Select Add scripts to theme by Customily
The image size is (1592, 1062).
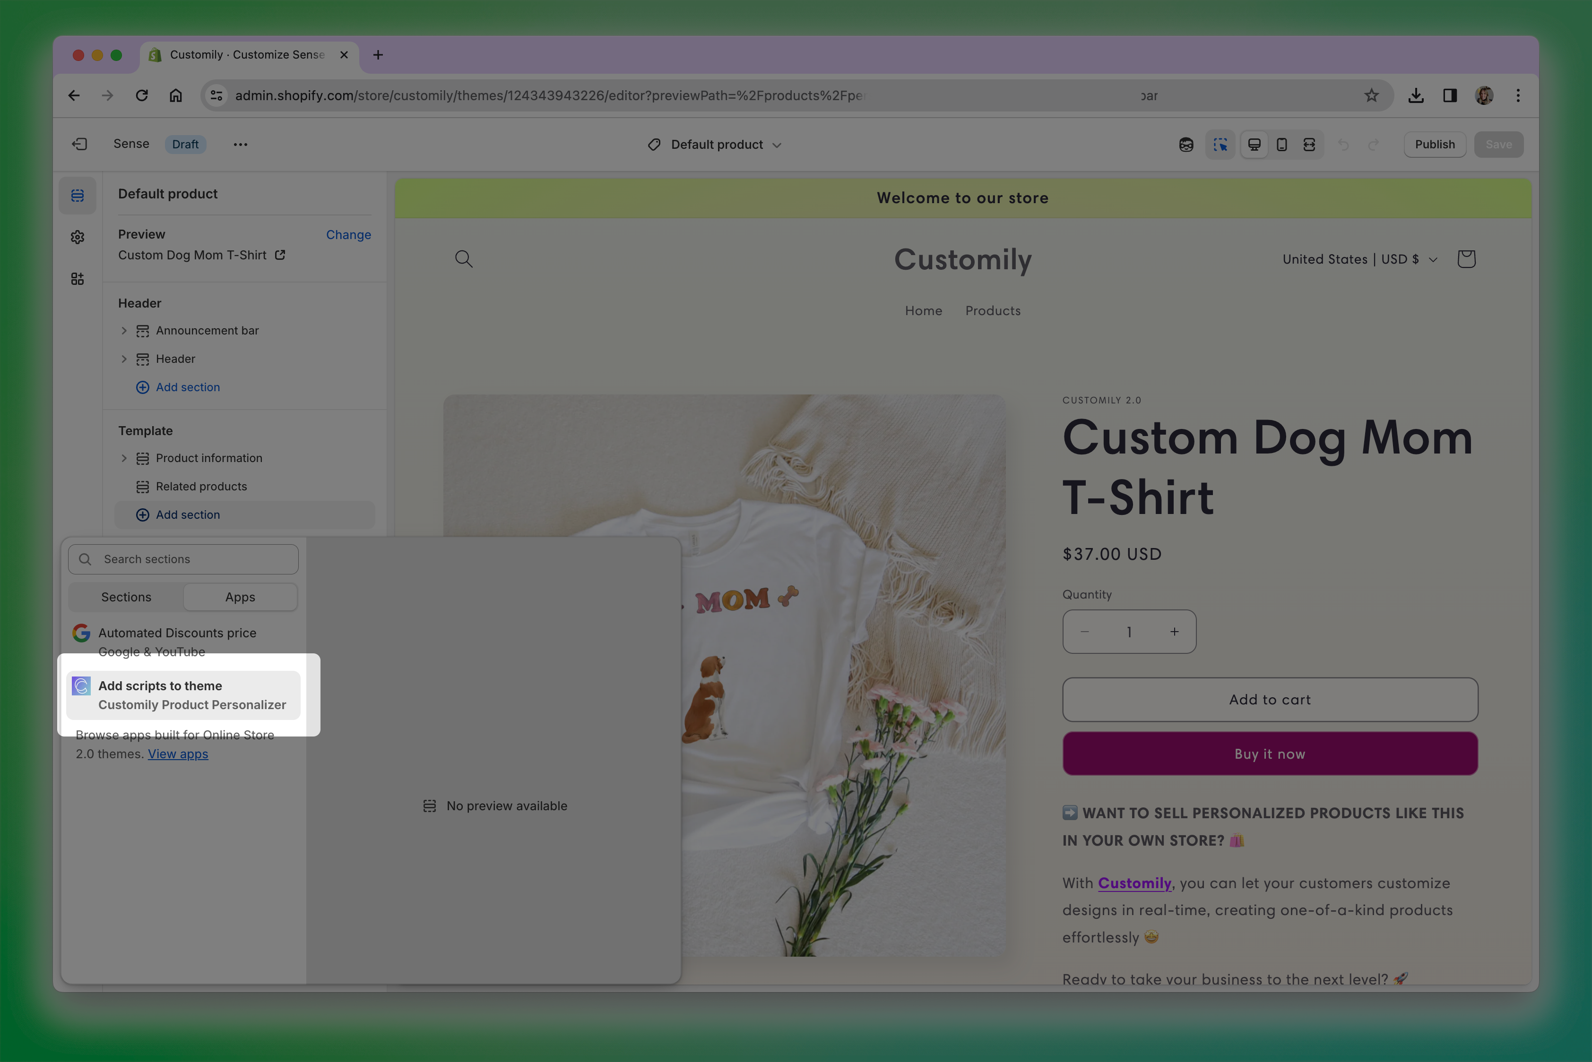pyautogui.click(x=183, y=695)
